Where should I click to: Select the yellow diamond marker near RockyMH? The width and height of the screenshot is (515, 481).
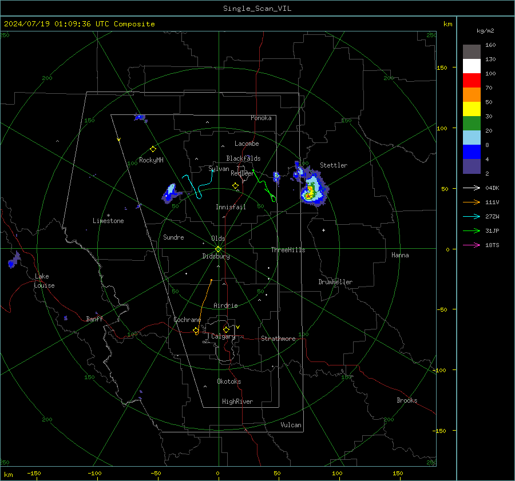pos(153,149)
